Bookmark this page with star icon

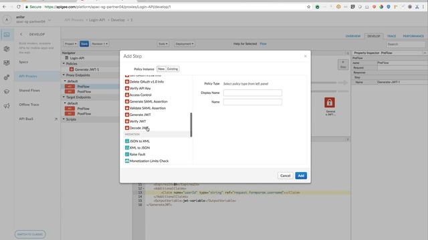309,7
